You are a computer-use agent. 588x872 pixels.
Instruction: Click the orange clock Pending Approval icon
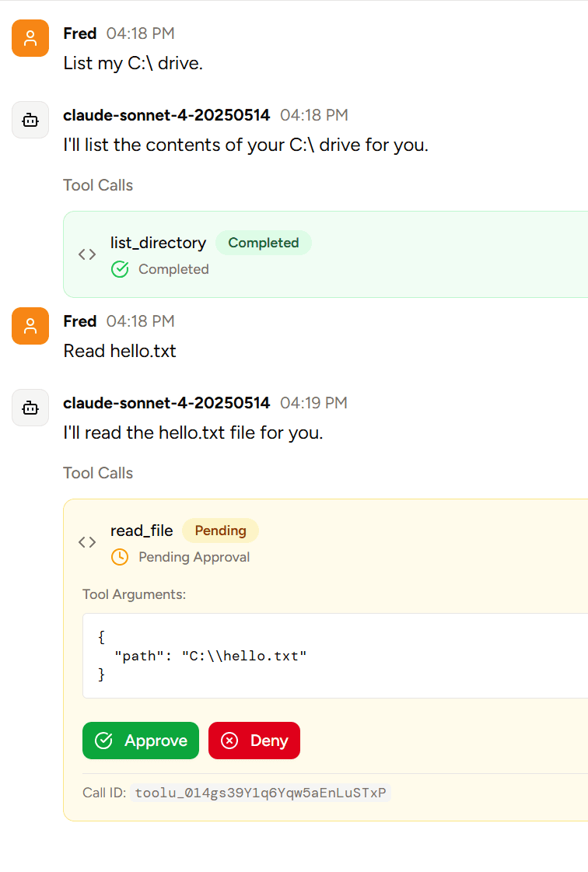(x=120, y=557)
